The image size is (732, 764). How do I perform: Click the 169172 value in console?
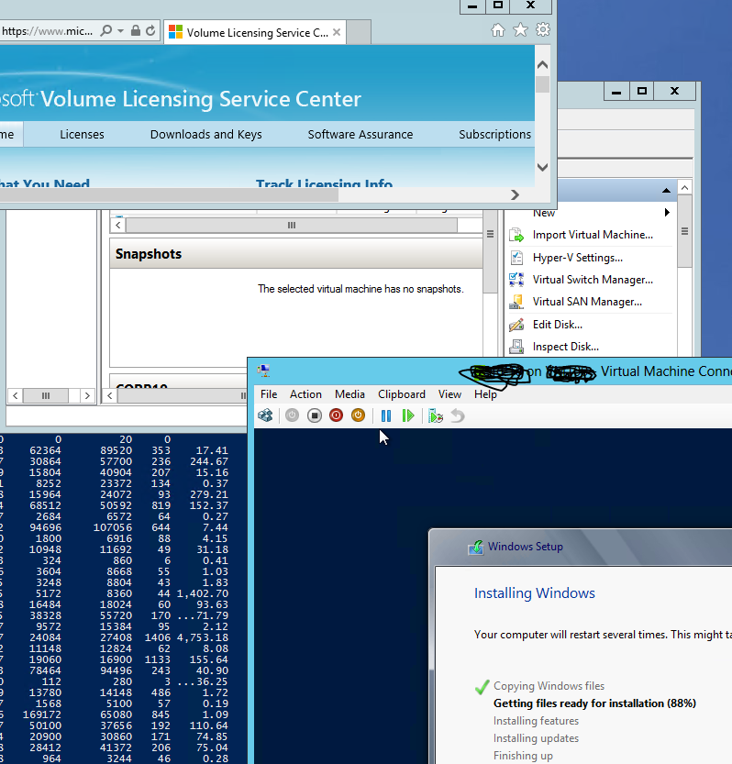(42, 714)
